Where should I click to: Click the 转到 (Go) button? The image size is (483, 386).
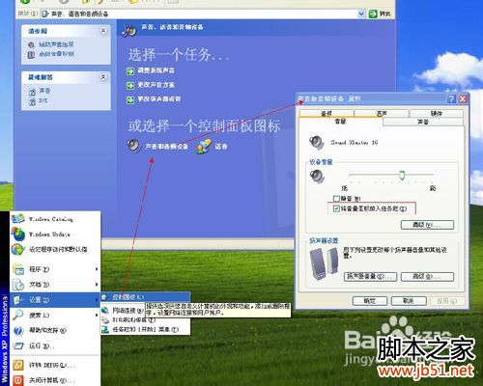381,14
